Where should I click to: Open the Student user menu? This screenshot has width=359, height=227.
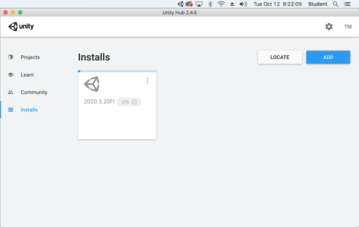pos(317,4)
